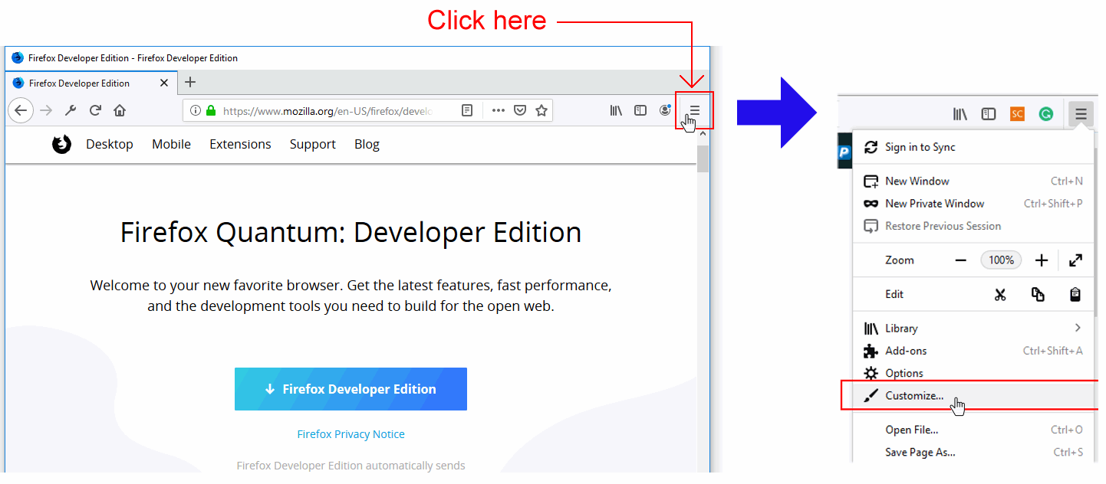1106x484 pixels.
Task: Choose Customize... in the menu
Action: (x=973, y=396)
